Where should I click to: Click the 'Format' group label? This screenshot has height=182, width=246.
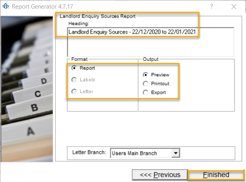click(x=79, y=59)
